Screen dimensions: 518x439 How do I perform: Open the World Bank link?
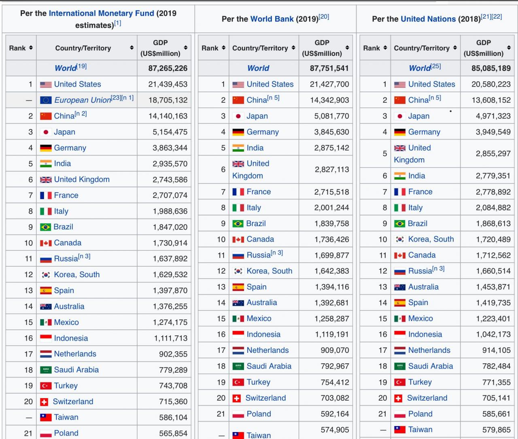272,19
